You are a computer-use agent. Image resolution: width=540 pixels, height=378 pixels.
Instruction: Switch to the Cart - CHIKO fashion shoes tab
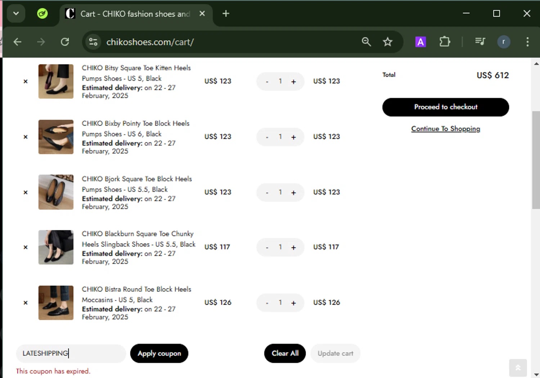[x=135, y=14]
